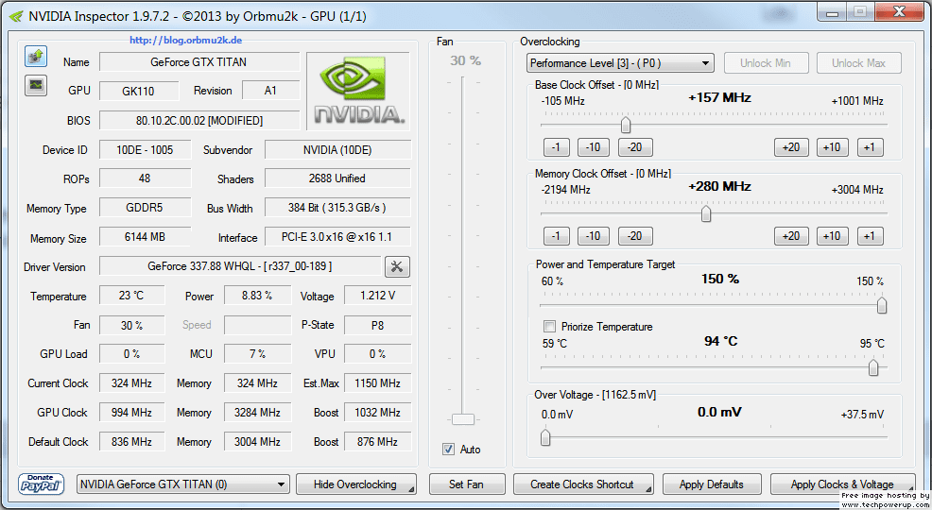The image size is (932, 510).
Task: Click Memory Clock Offset +1 button
Action: 871,236
